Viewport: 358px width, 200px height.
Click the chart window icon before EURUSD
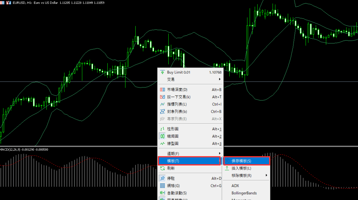click(x=9, y=3)
